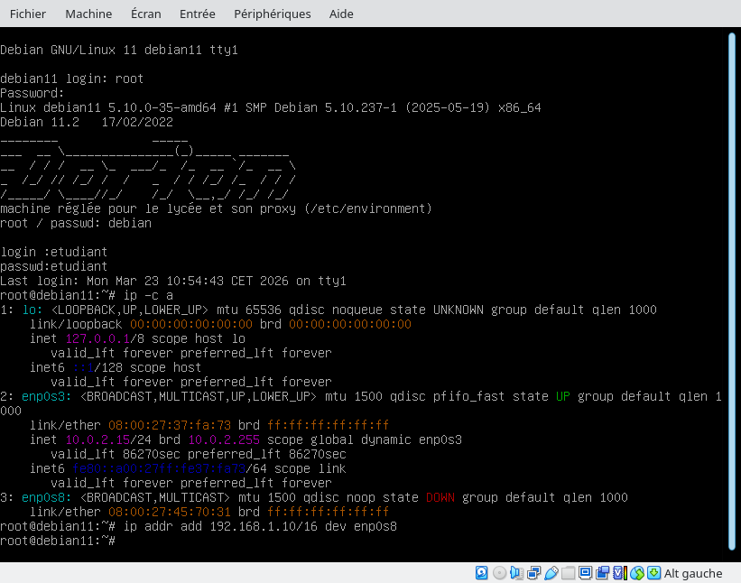
Task: Open the Aide menu
Action: (340, 14)
